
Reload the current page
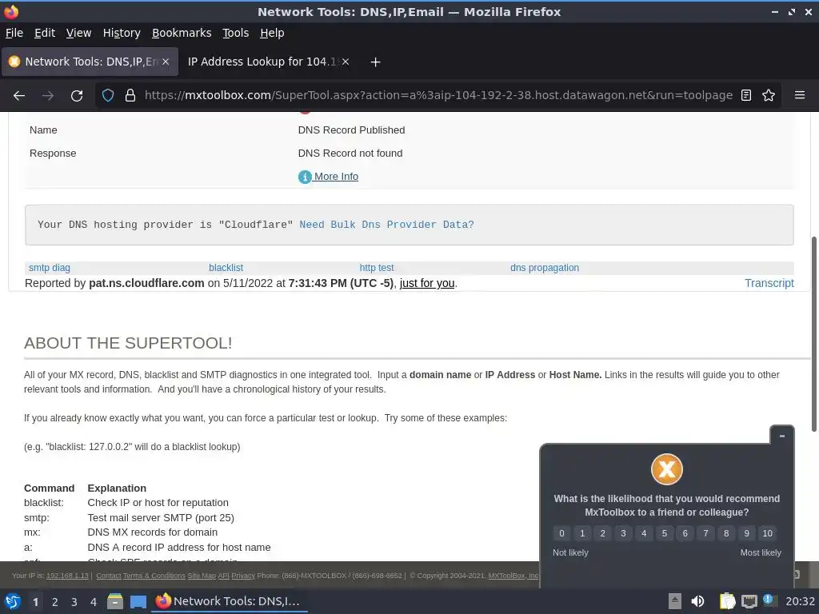(x=77, y=96)
